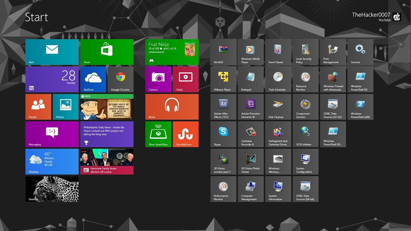This screenshot has height=231, width=411.
Task: Open Windows Media Player tile
Action: point(251,52)
